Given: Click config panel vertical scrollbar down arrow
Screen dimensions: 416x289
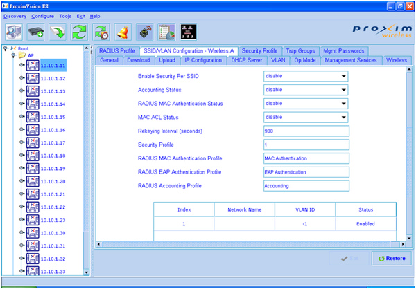Looking at the screenshot, I should click(x=409, y=239).
